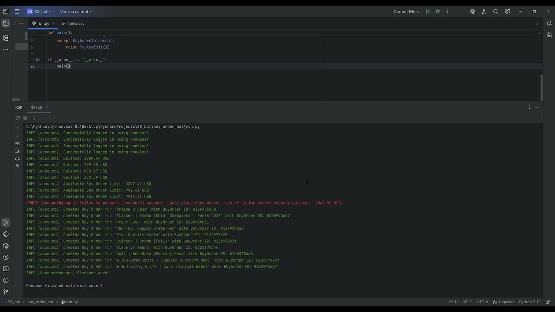Image resolution: width=555 pixels, height=312 pixels.
Task: Rerun the 'run' configuration in Run panel
Action: tap(17, 118)
